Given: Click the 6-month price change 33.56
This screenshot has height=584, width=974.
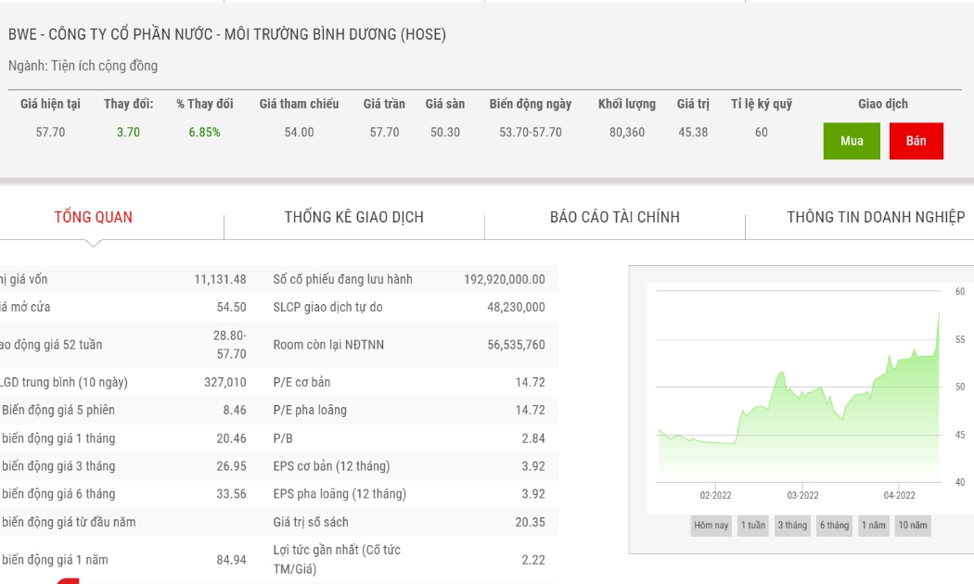Looking at the screenshot, I should [x=232, y=494].
